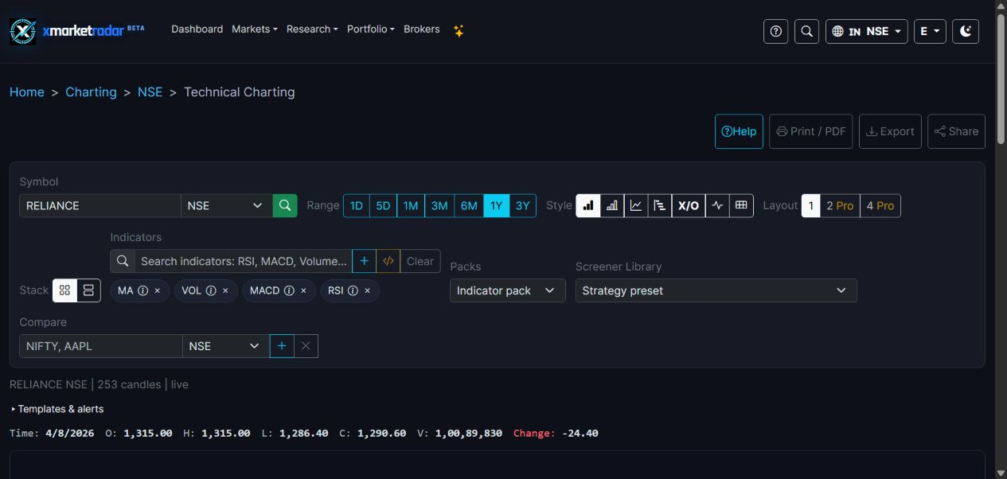Open the search magnifier in header

point(806,31)
